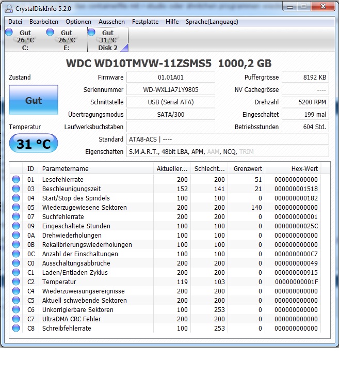The height and width of the screenshot is (390, 339).
Task: Click status orb of Unkorrigierbare Sektoren row
Action: click(16, 309)
